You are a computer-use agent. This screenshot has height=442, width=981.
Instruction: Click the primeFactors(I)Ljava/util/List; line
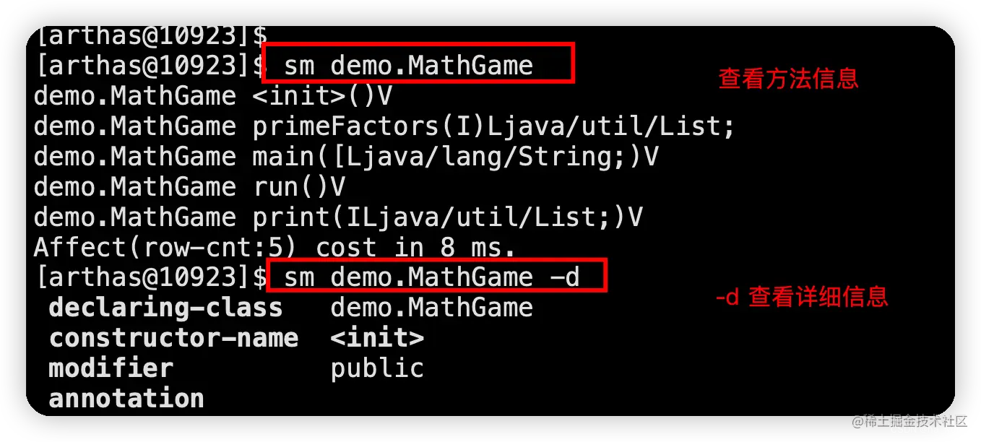[x=384, y=126]
